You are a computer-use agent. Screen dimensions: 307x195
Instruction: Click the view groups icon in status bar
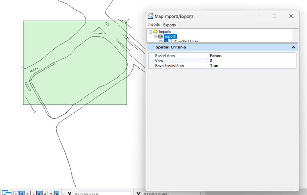point(7,193)
